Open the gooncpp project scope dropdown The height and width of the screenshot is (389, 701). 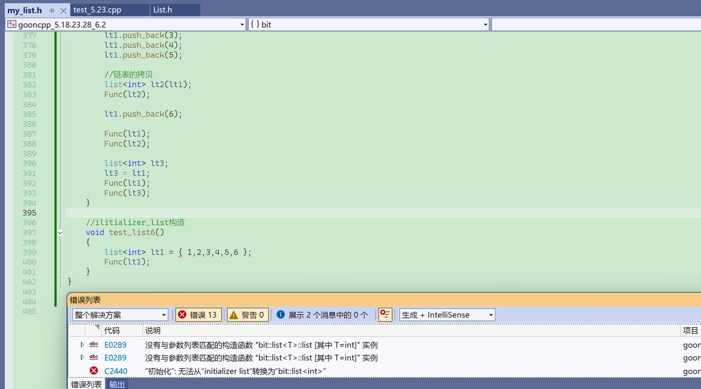pyautogui.click(x=242, y=25)
